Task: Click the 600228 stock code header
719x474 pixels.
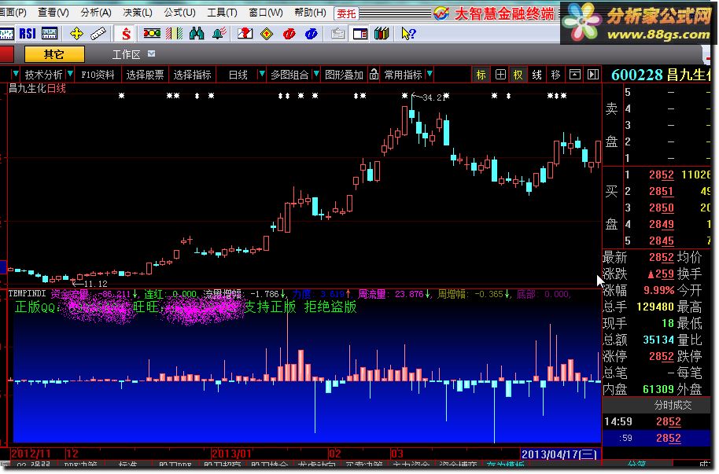Action: tap(637, 74)
